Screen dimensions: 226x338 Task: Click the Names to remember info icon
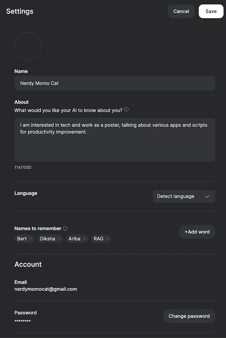coord(65,228)
